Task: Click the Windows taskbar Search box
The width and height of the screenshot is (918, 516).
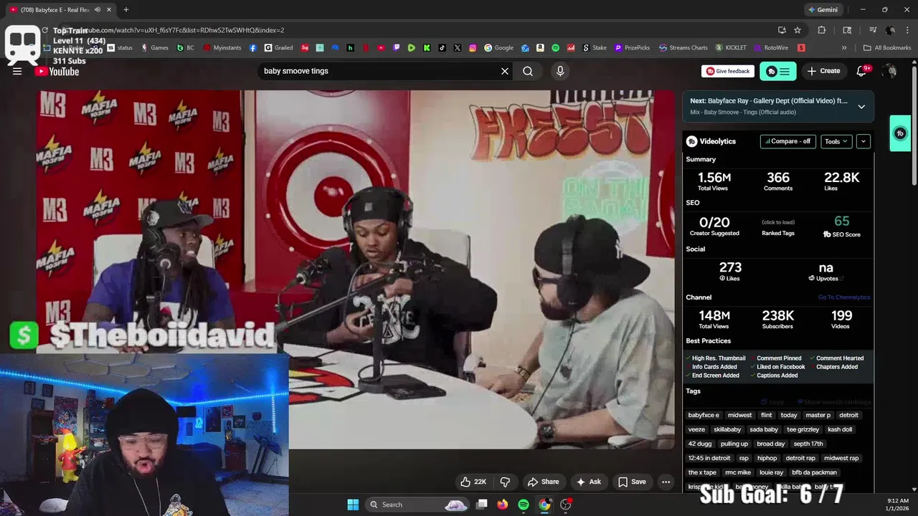Action: pyautogui.click(x=419, y=505)
